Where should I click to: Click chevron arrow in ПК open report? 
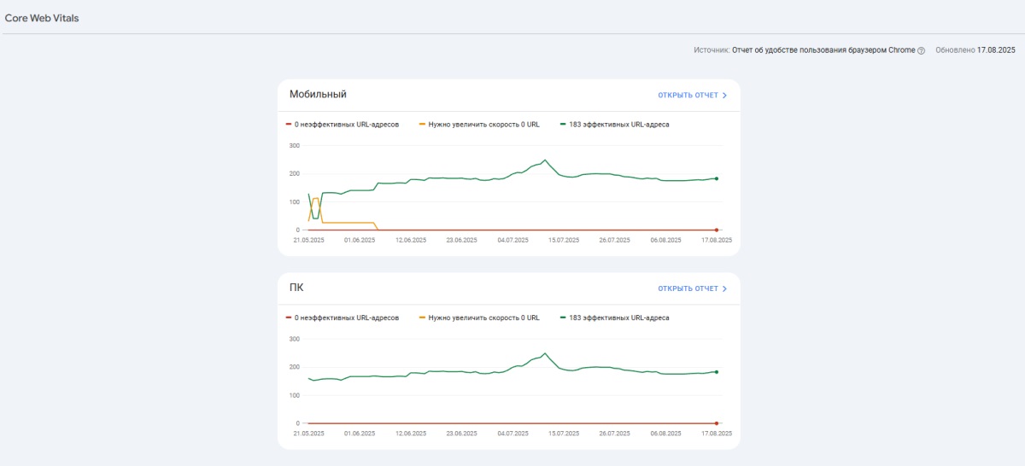point(724,288)
